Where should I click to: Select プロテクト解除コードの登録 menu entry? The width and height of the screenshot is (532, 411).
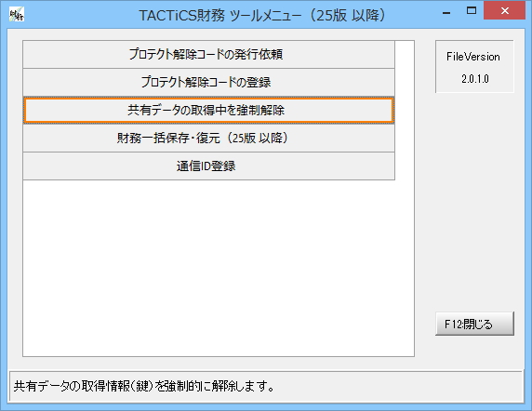click(x=209, y=83)
